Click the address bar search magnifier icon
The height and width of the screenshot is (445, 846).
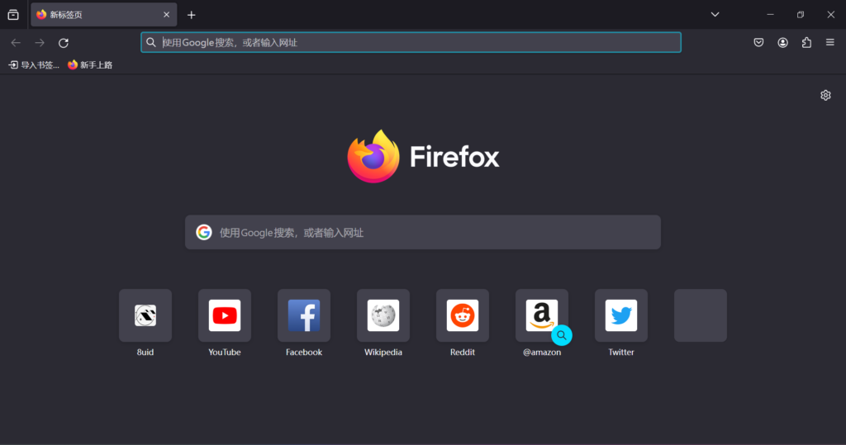click(x=151, y=43)
